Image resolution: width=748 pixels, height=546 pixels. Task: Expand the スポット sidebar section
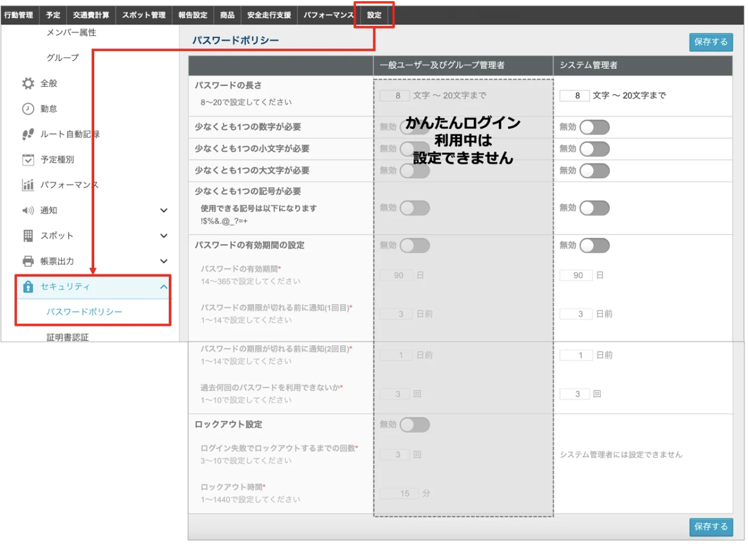point(164,236)
